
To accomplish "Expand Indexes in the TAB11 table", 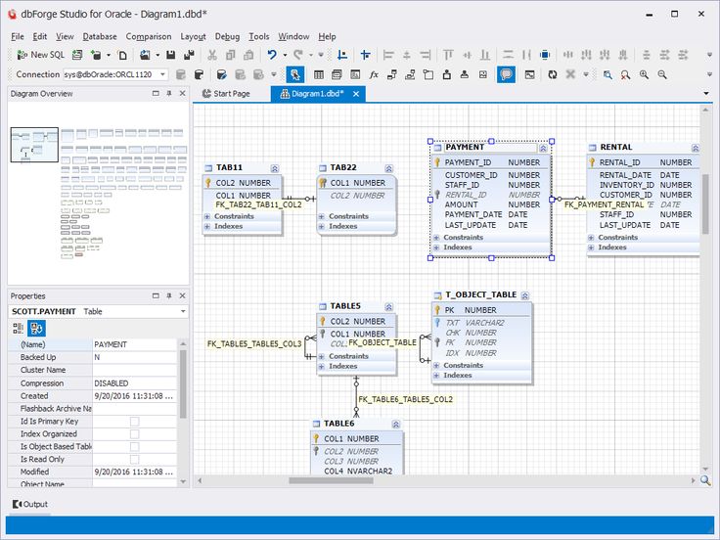I will tap(207, 226).
